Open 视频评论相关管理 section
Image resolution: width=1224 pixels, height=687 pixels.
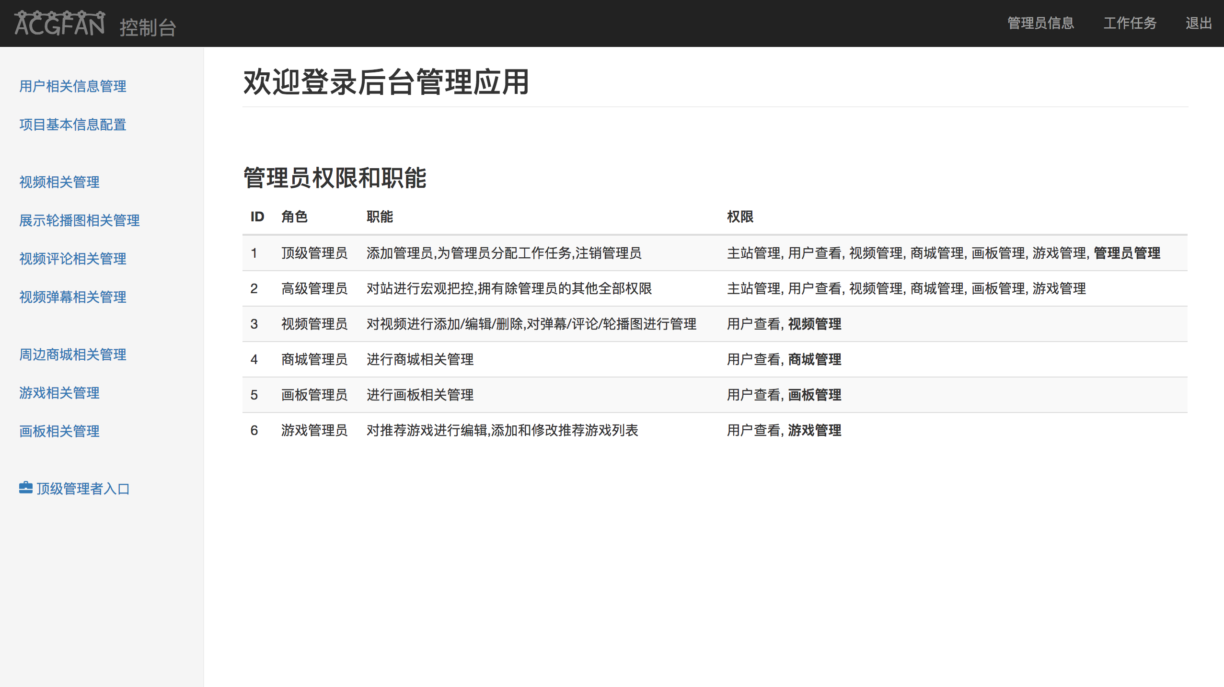point(72,259)
